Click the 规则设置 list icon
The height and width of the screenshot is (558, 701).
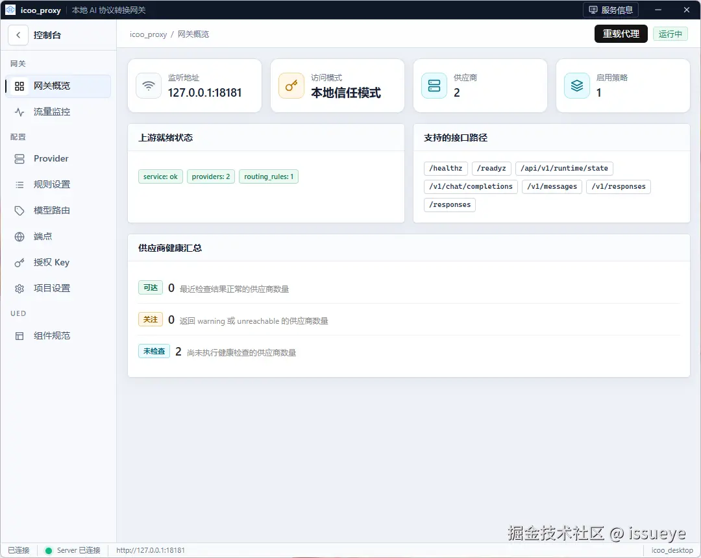[x=19, y=184]
